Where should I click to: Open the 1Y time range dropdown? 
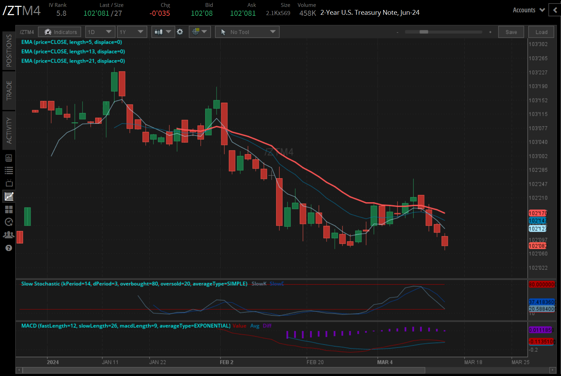pos(132,32)
